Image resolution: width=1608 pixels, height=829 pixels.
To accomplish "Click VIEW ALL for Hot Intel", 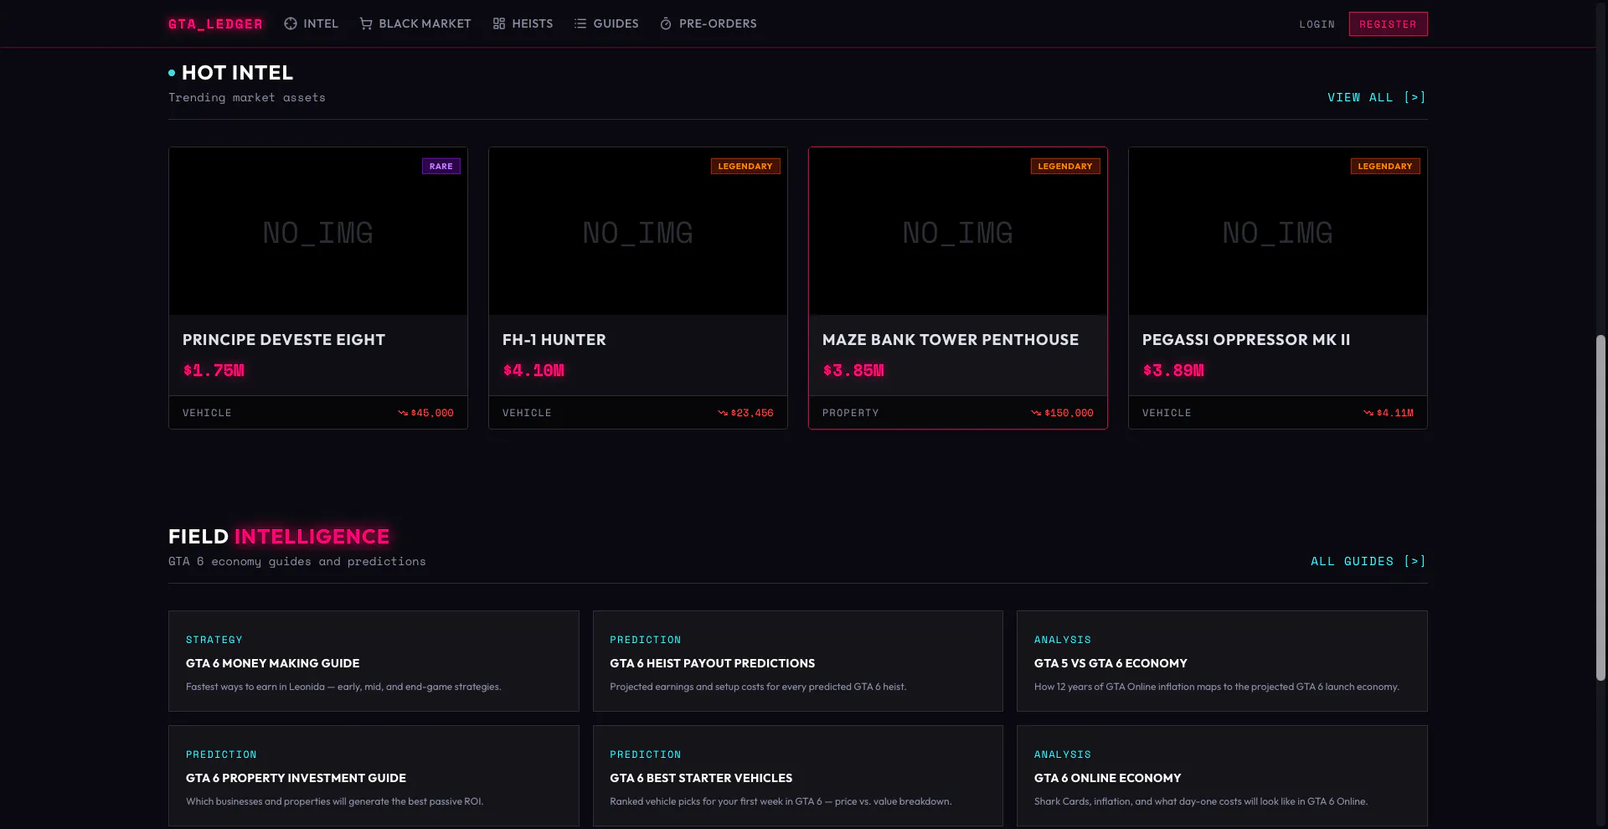I will 1377,97.
